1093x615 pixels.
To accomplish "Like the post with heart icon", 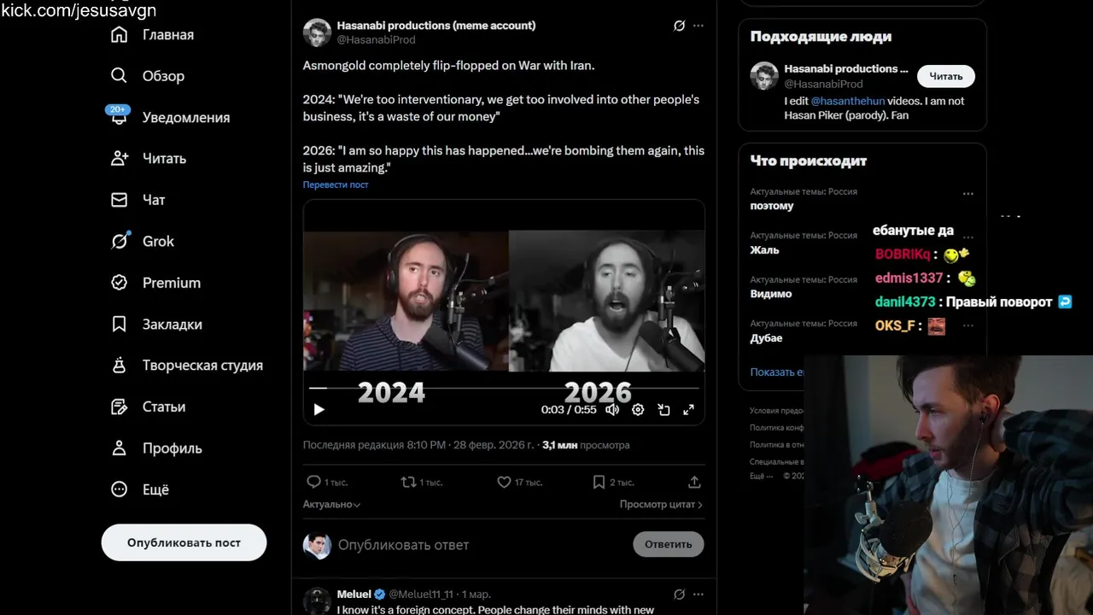I will pyautogui.click(x=504, y=482).
